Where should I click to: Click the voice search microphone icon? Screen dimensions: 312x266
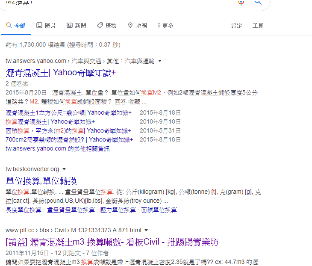tap(241, 3)
